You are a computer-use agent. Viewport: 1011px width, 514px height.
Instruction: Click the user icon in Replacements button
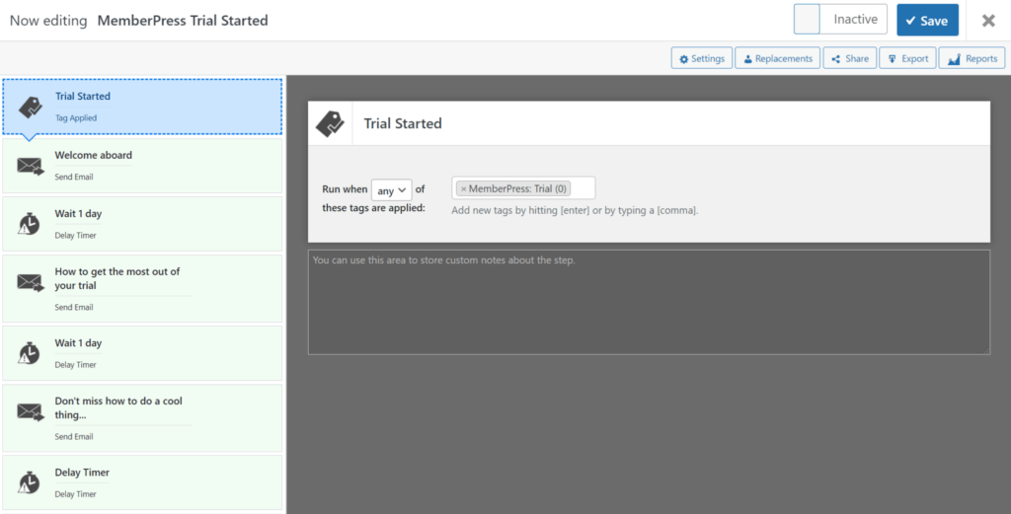click(x=748, y=58)
